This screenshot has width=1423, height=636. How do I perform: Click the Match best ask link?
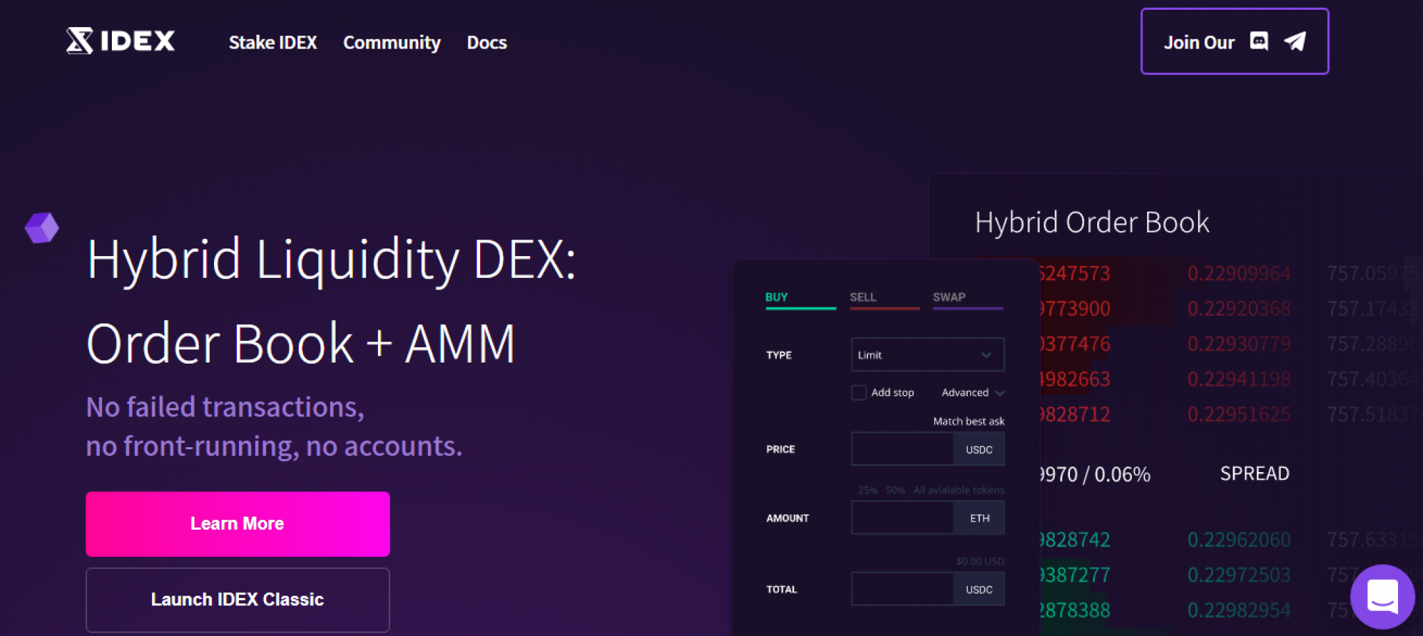(x=968, y=421)
